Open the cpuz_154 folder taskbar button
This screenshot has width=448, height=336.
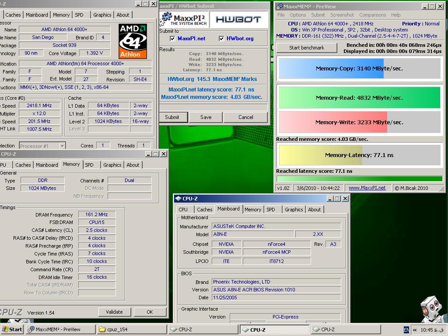(x=132, y=329)
